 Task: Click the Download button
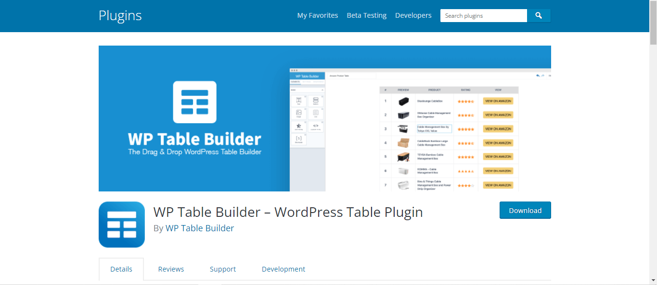(525, 210)
